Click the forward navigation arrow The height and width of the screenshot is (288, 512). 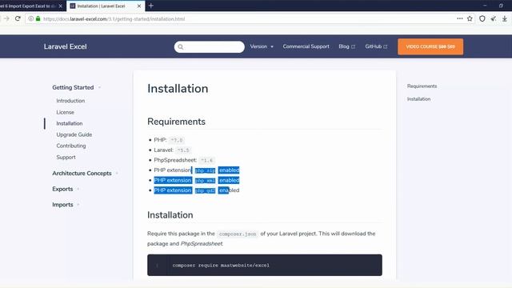pos(6,18)
